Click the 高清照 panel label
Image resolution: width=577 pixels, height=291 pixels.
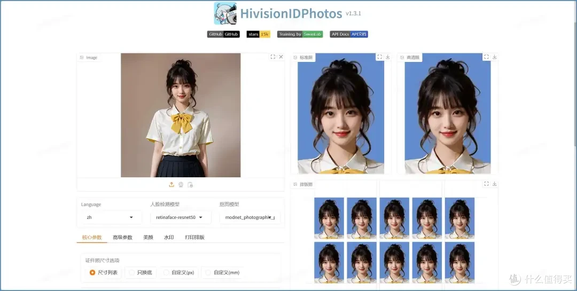click(x=410, y=57)
